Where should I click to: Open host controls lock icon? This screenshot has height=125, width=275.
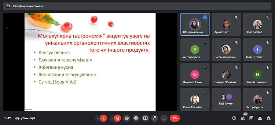point(269,118)
